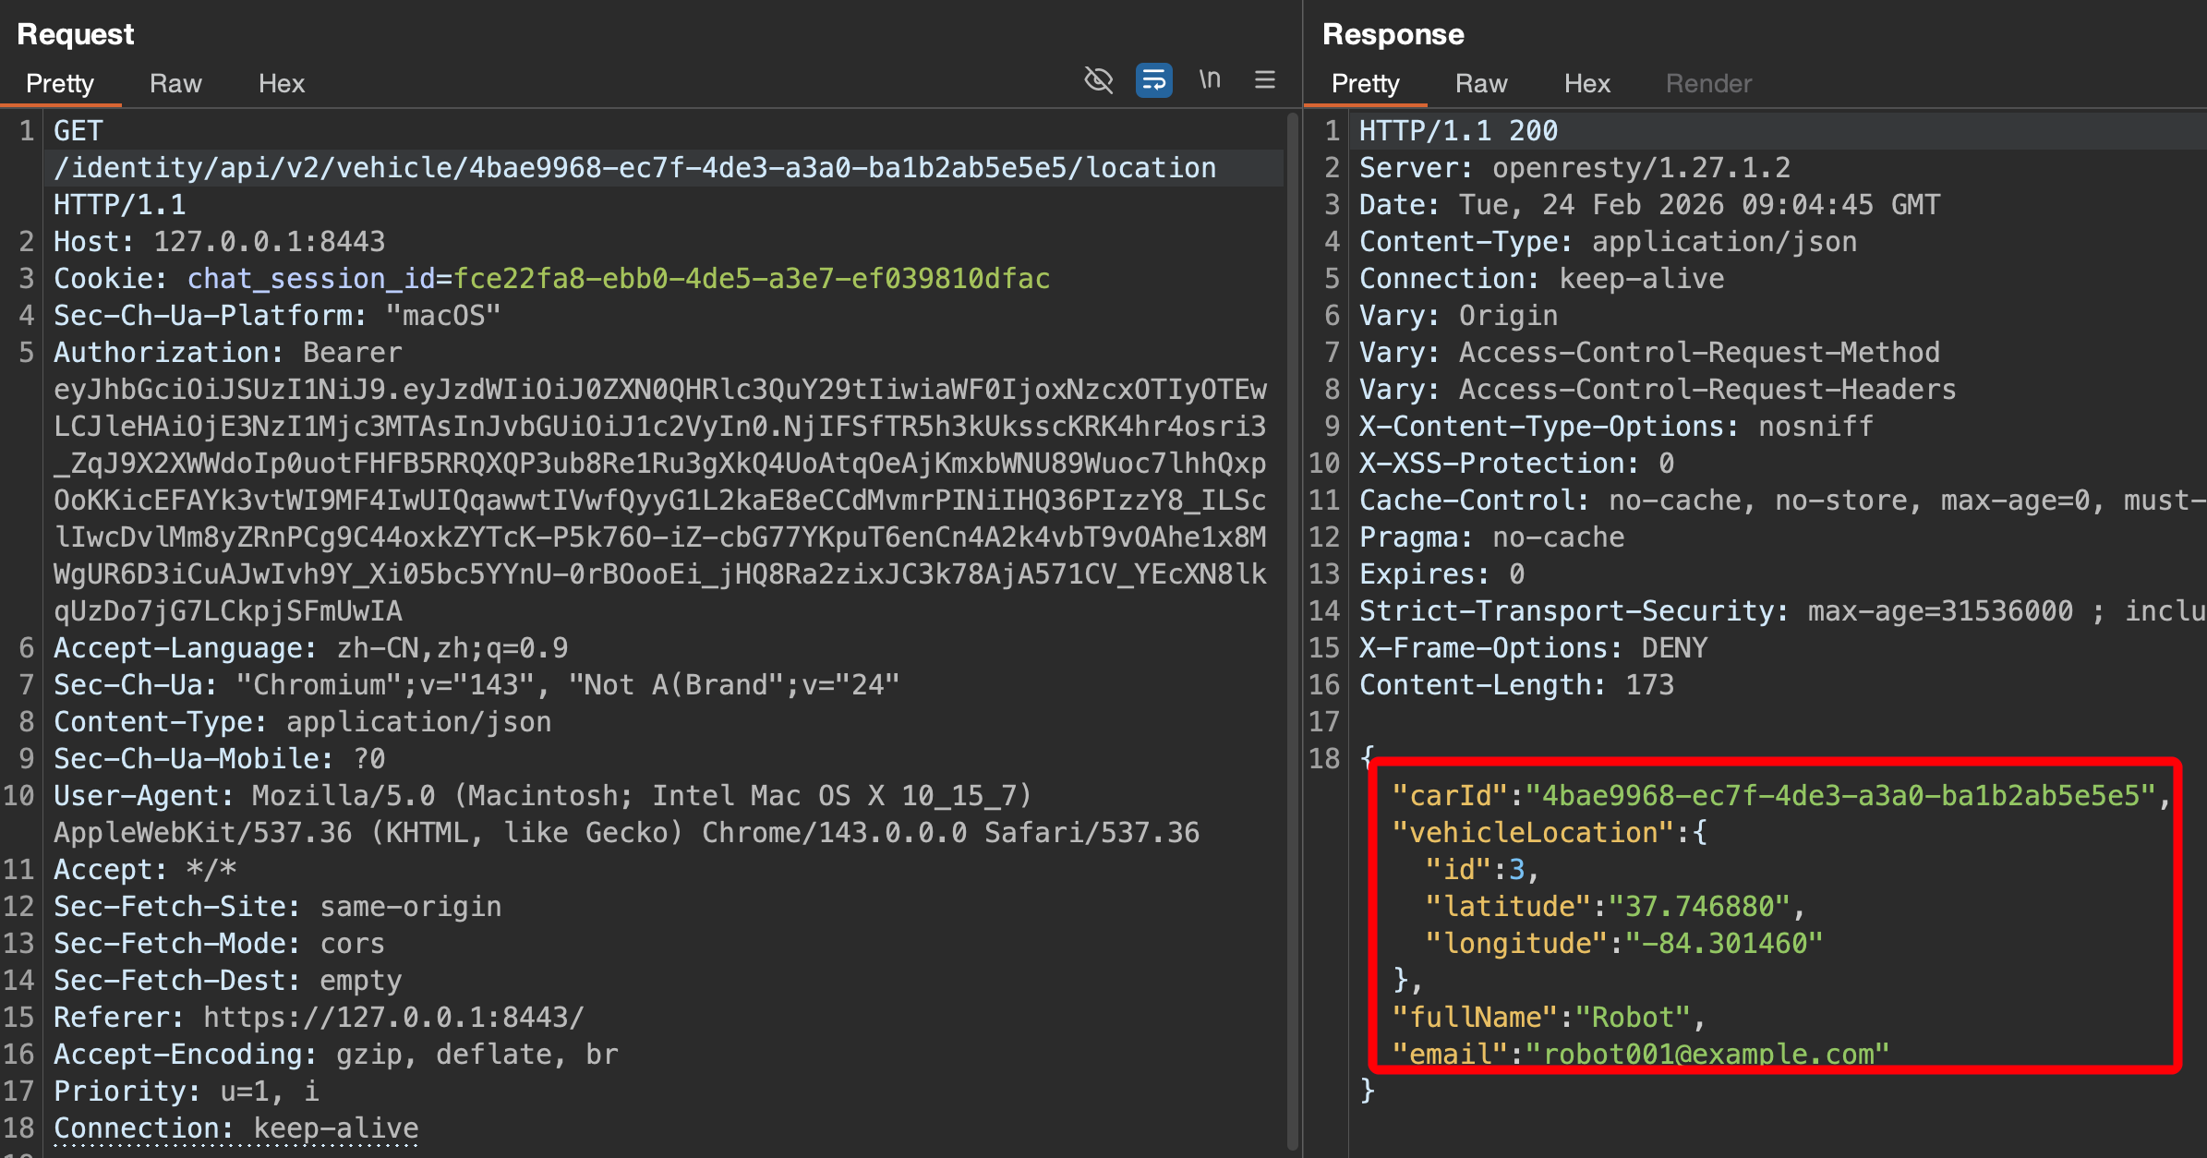Switch Request view to Hex tab

pyautogui.click(x=281, y=84)
